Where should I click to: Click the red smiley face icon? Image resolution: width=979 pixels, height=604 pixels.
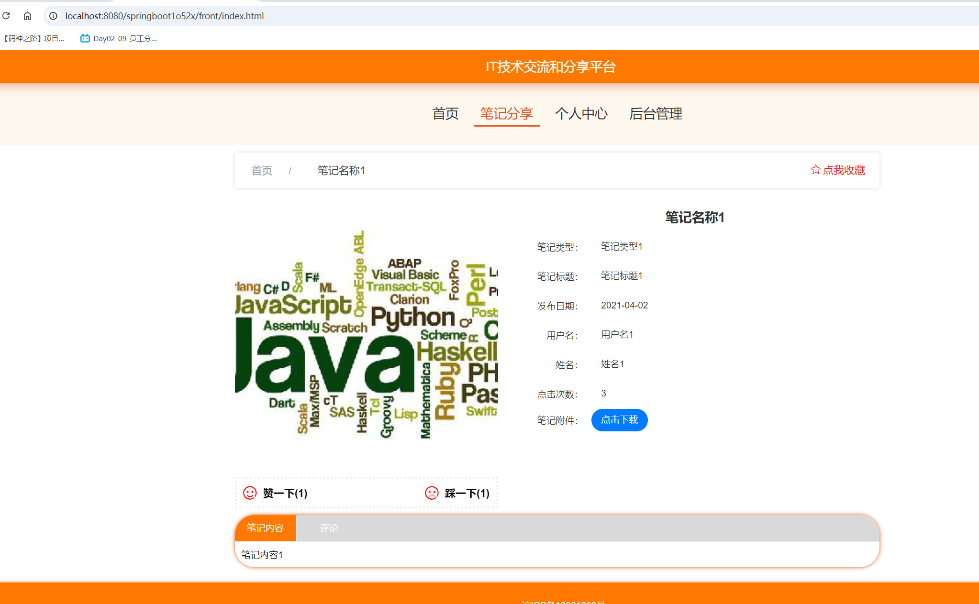250,493
